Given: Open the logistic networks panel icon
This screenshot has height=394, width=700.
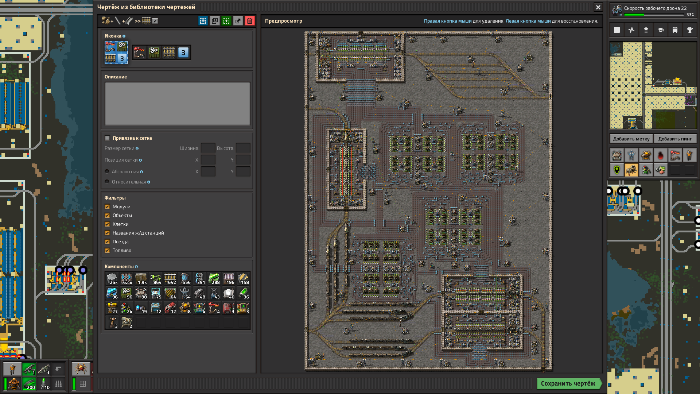Looking at the screenshot, I should click(646, 30).
